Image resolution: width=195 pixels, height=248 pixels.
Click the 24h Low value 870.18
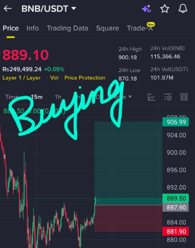[x=127, y=78]
